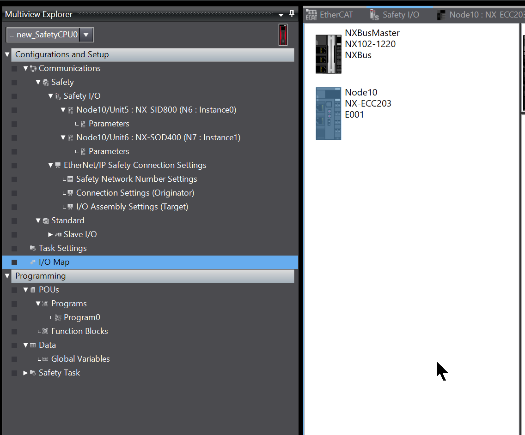This screenshot has height=435, width=525.
Task: Collapse the Data tree node
Action: point(25,345)
